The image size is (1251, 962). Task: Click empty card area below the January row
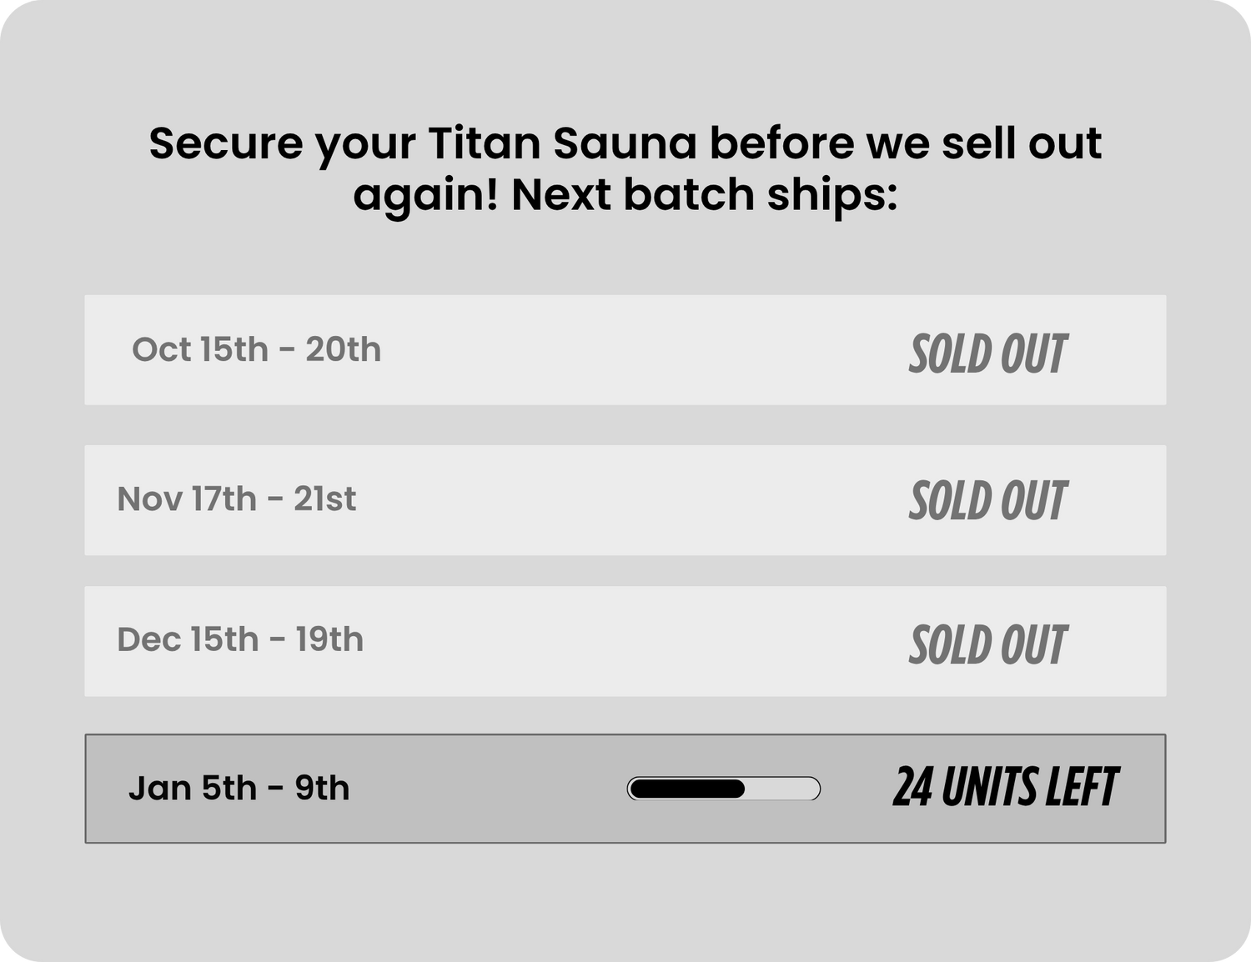click(625, 900)
